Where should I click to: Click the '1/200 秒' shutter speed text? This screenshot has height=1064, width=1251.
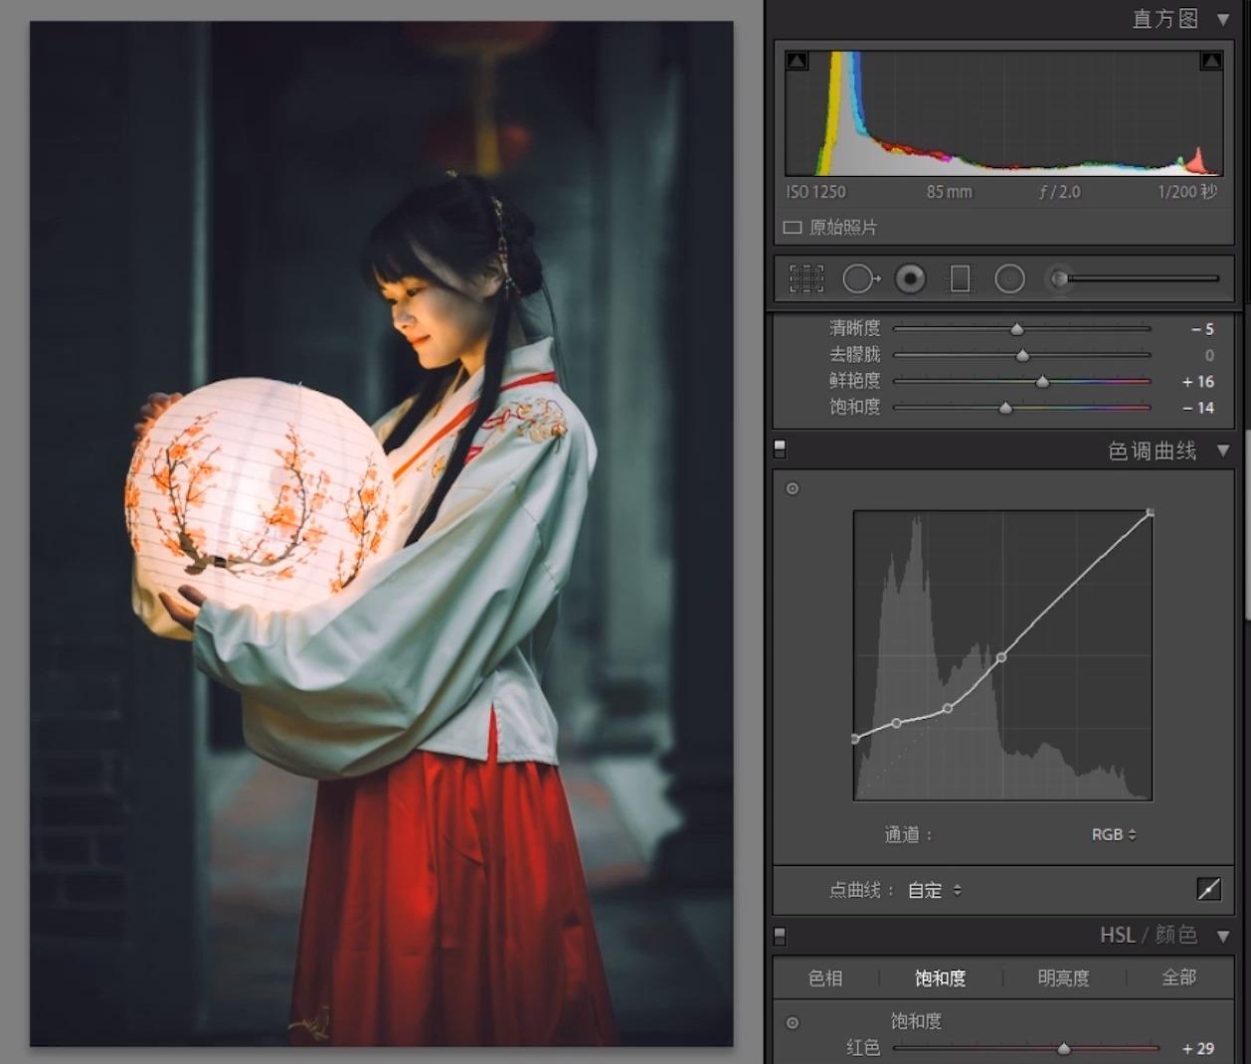click(x=1187, y=192)
